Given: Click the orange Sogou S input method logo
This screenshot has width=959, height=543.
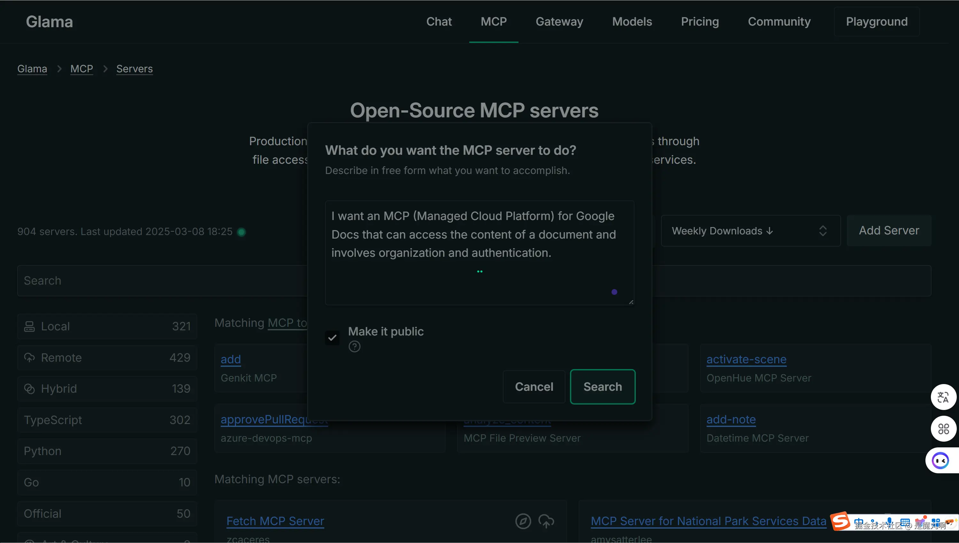Looking at the screenshot, I should 841,521.
